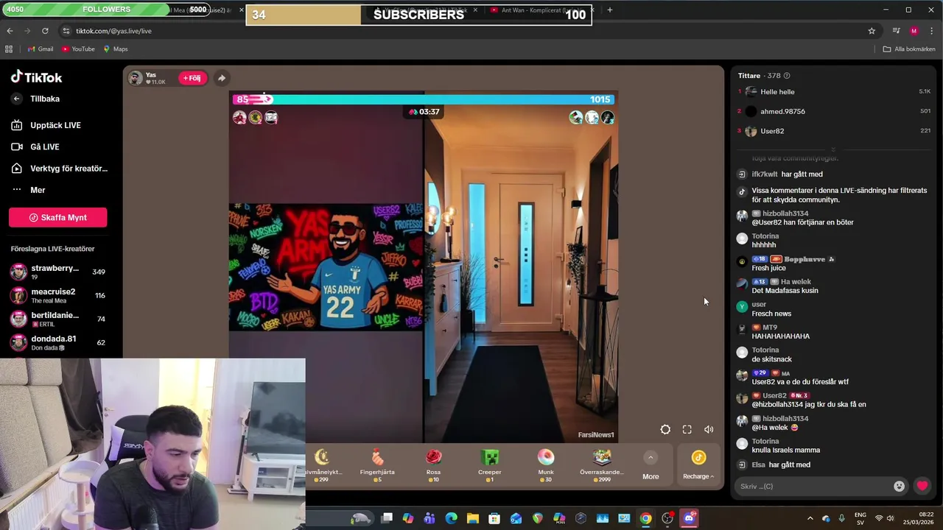Click the right team gifters avatars

point(592,118)
